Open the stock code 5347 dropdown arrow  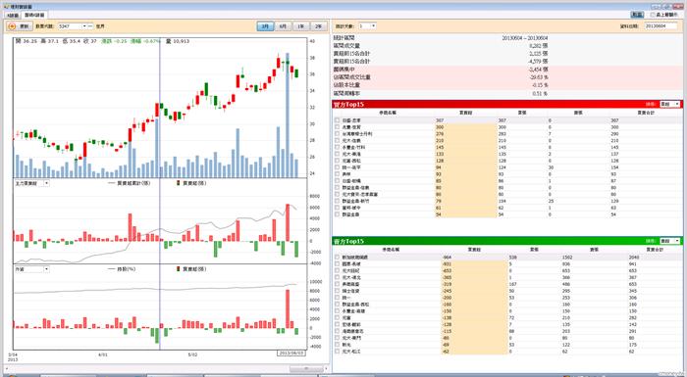coord(84,26)
